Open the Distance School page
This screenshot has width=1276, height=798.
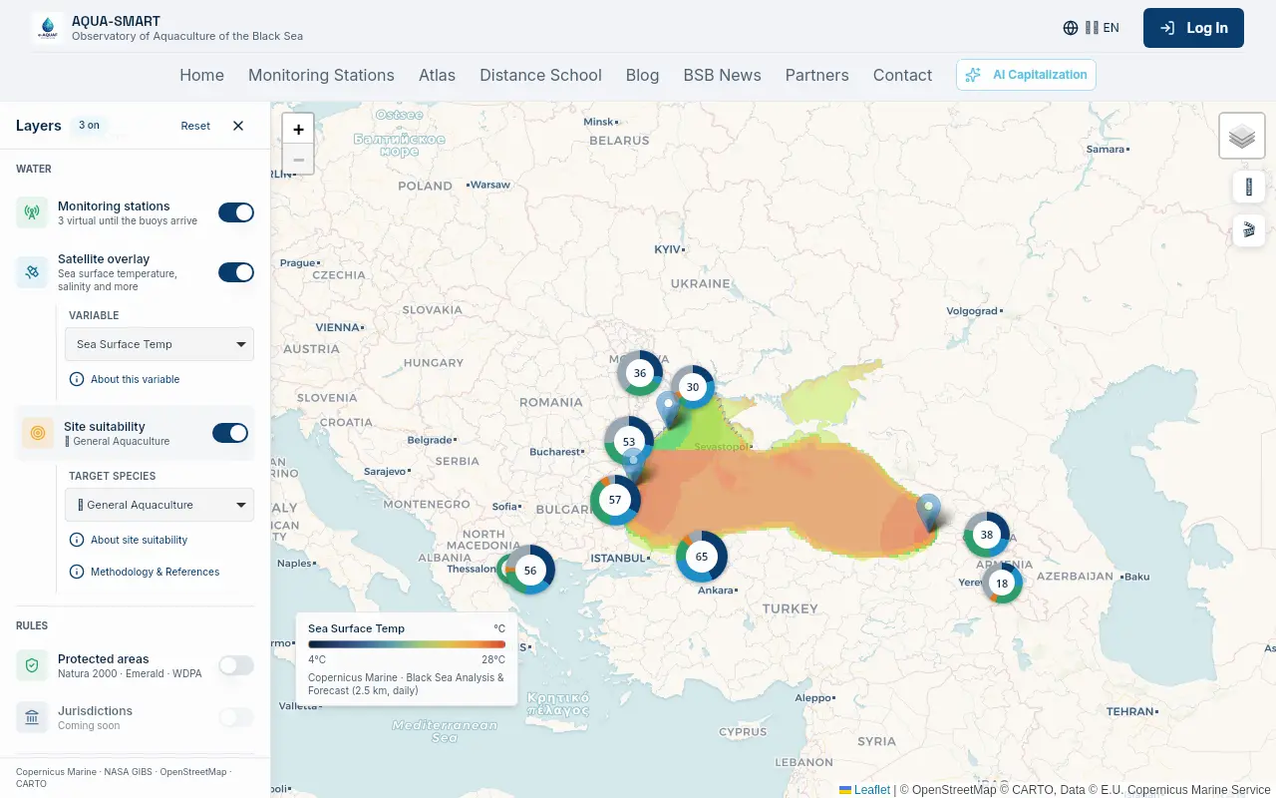(x=540, y=75)
